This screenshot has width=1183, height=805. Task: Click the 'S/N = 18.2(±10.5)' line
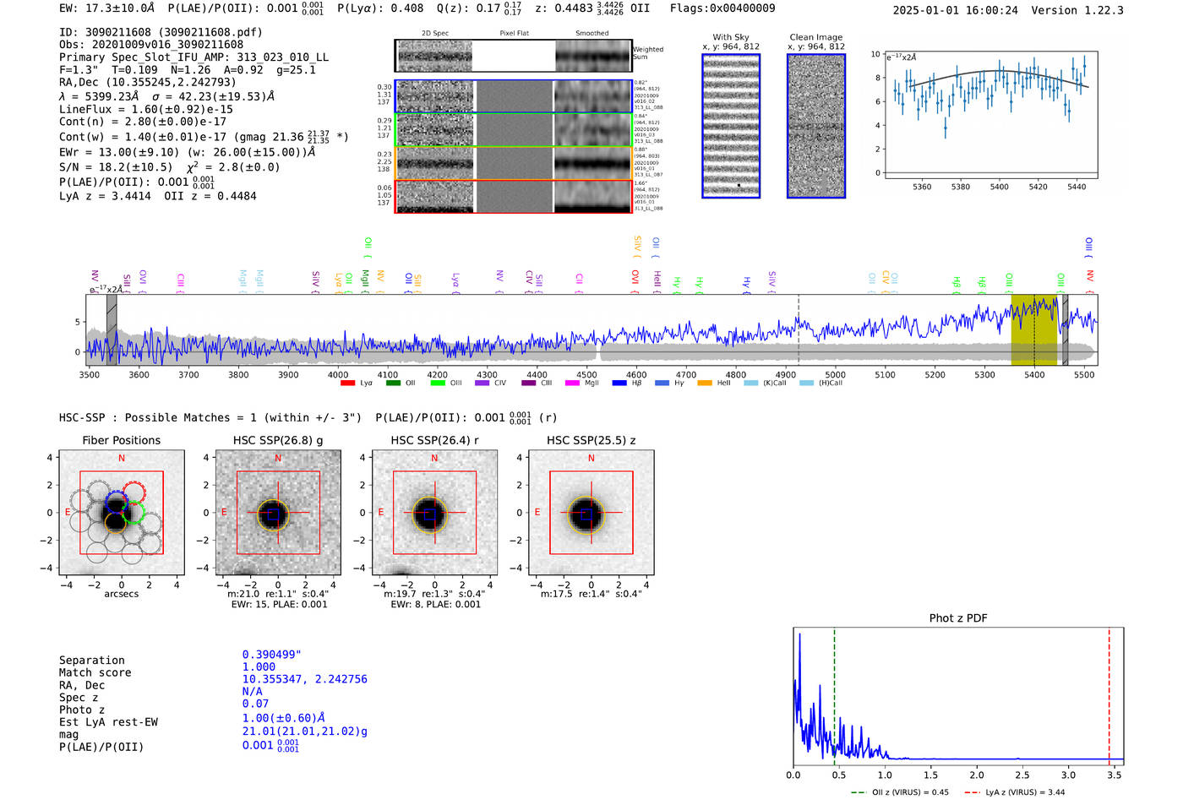(x=116, y=167)
